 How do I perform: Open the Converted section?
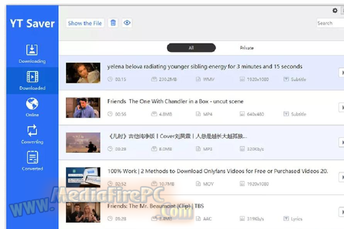click(x=32, y=161)
